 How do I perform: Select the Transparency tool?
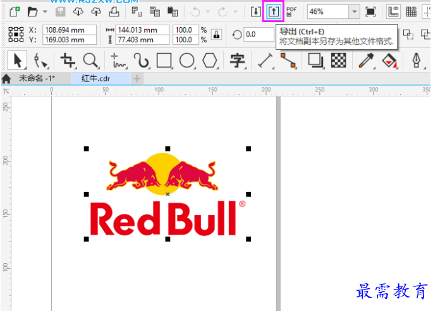tap(339, 61)
